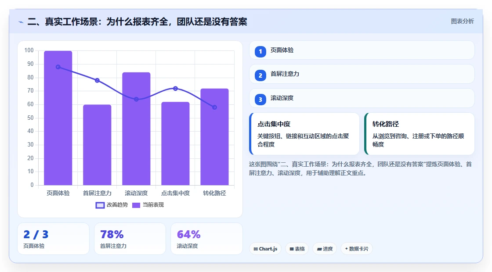This screenshot has width=492, height=272.
Task: Click the trend line point above 点击集中度
Action: [x=175, y=88]
